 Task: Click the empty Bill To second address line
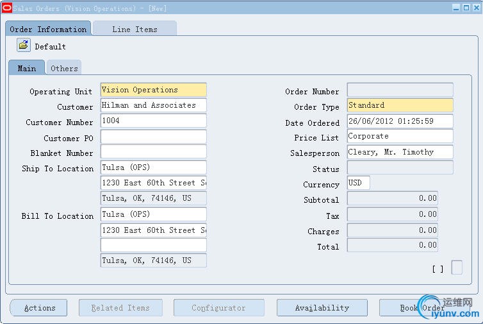[x=153, y=245]
